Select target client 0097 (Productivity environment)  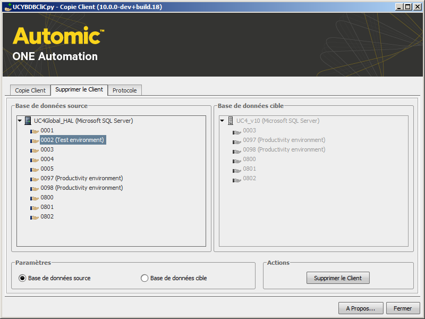point(284,140)
